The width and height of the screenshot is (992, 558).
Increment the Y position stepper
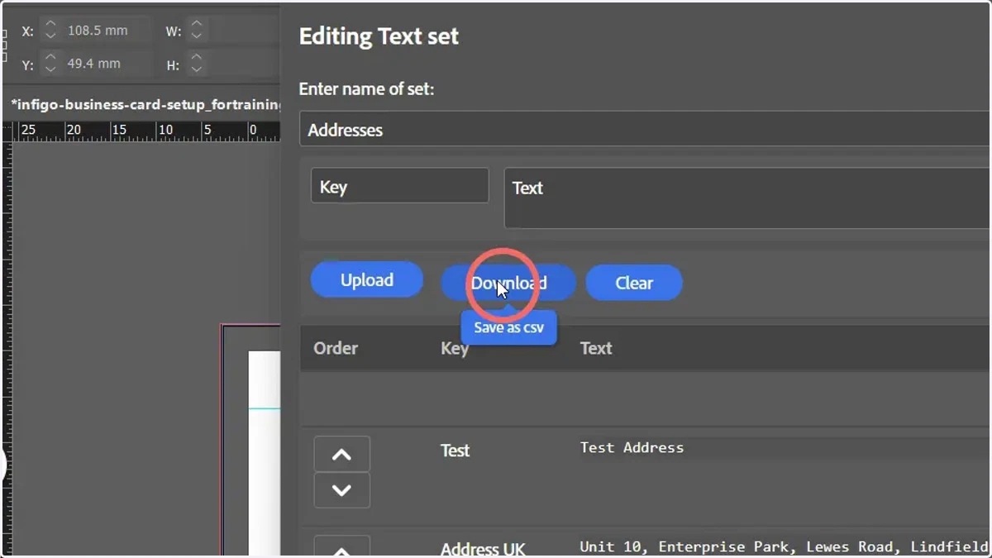click(50, 58)
